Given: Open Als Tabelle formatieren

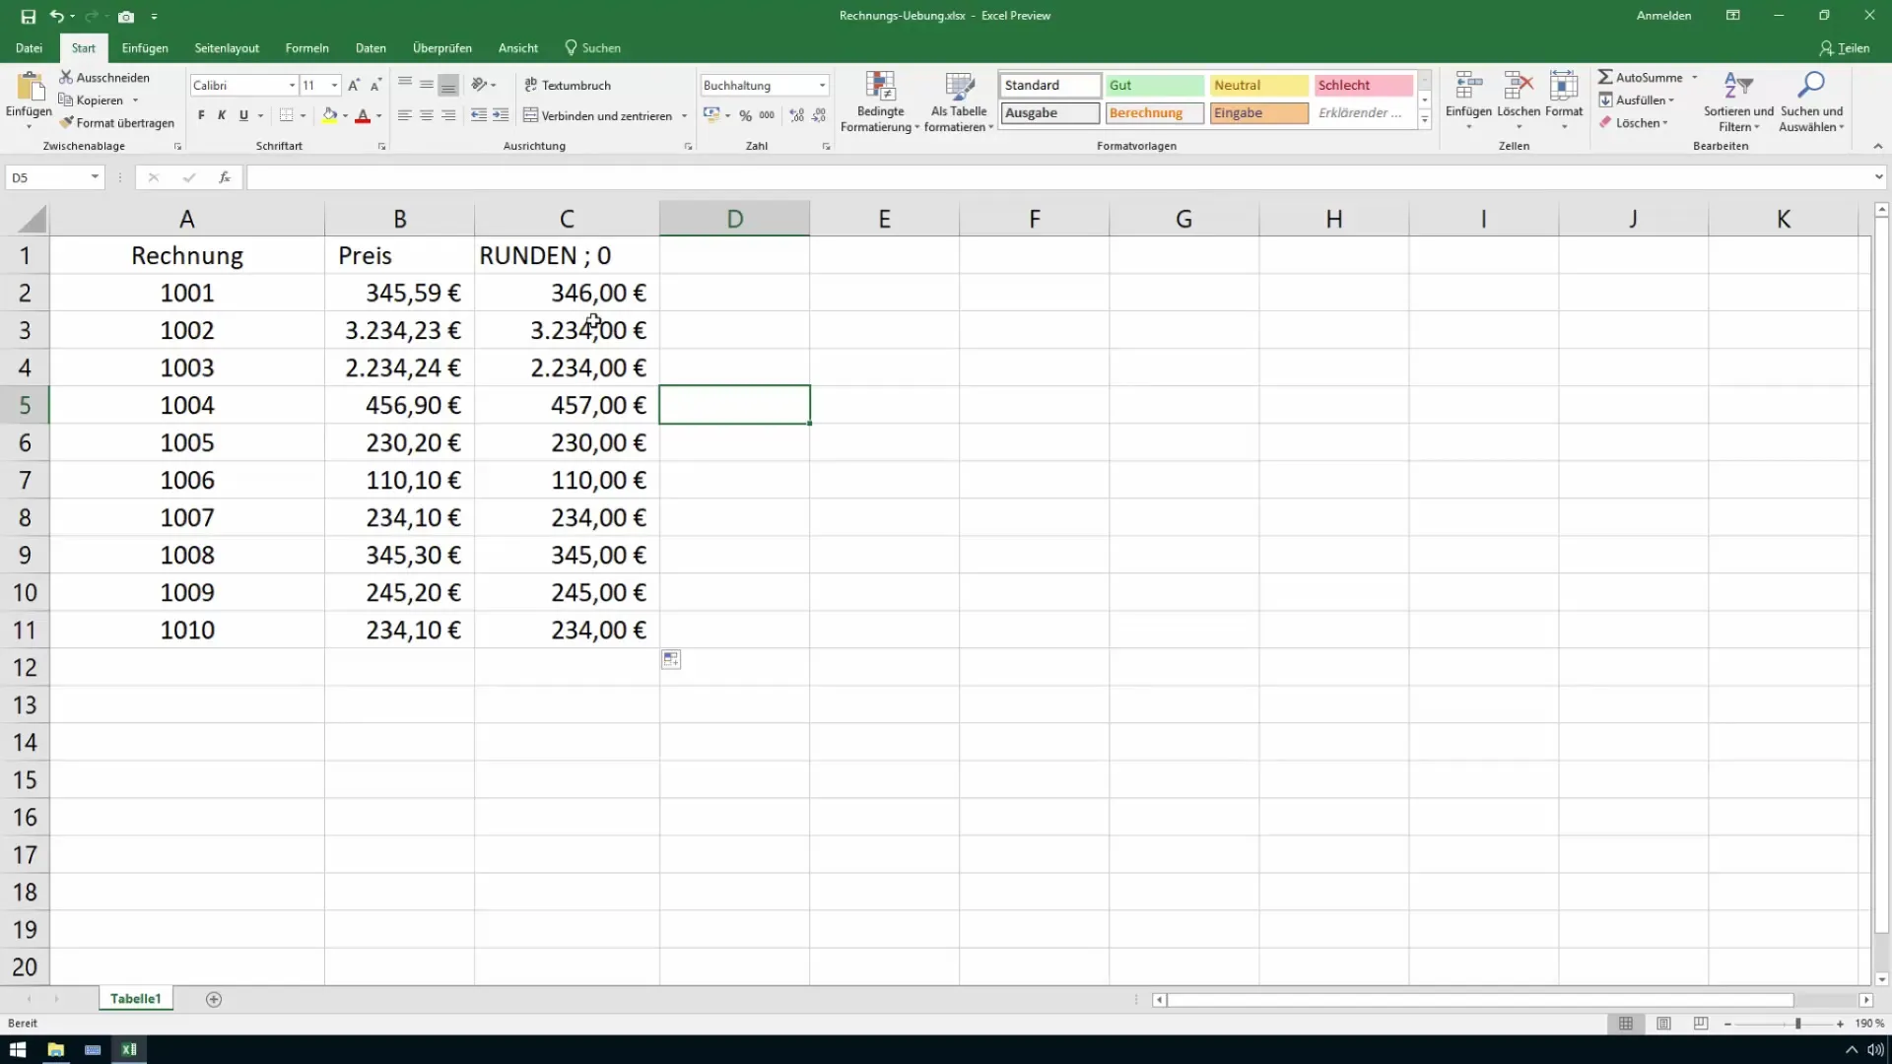Looking at the screenshot, I should point(959,101).
